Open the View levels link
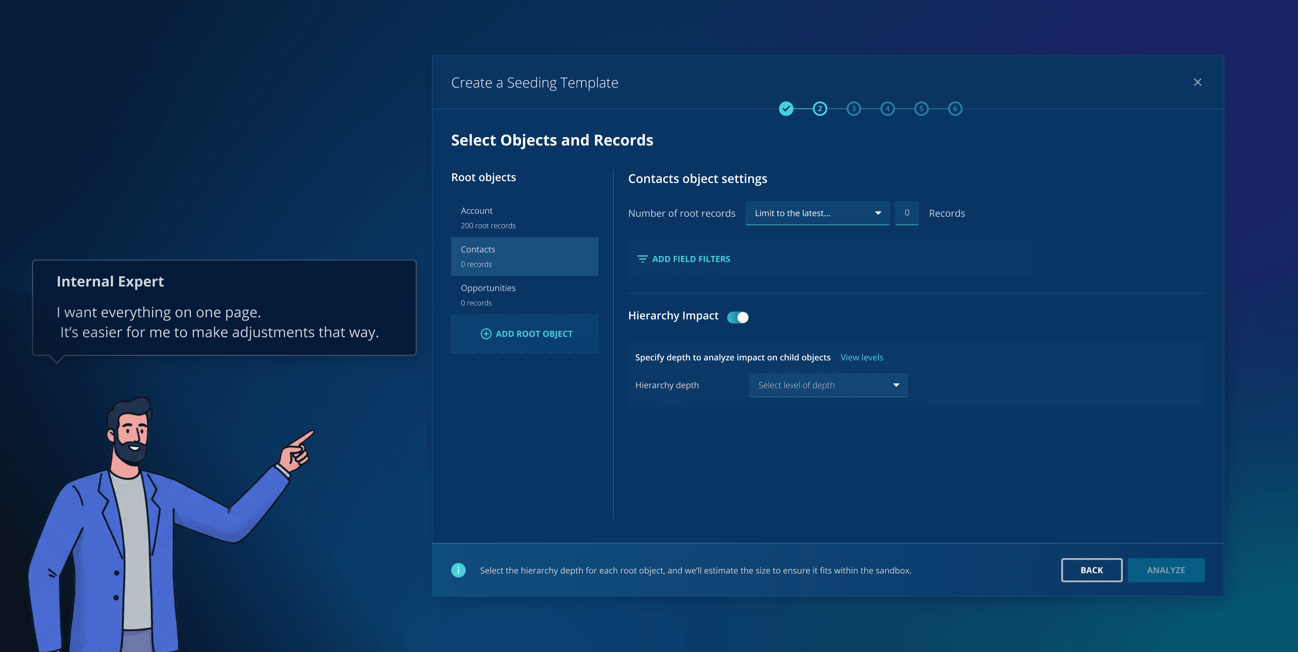Viewport: 1298px width, 652px height. (x=862, y=357)
